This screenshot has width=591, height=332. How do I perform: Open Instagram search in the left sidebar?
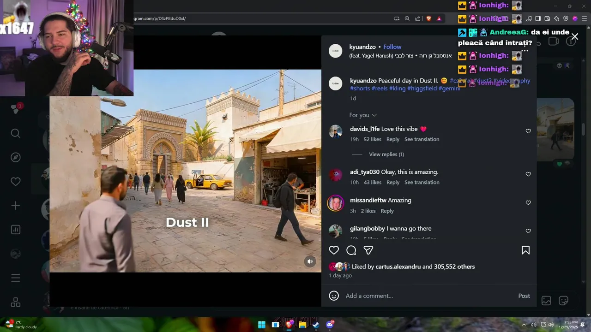point(16,133)
